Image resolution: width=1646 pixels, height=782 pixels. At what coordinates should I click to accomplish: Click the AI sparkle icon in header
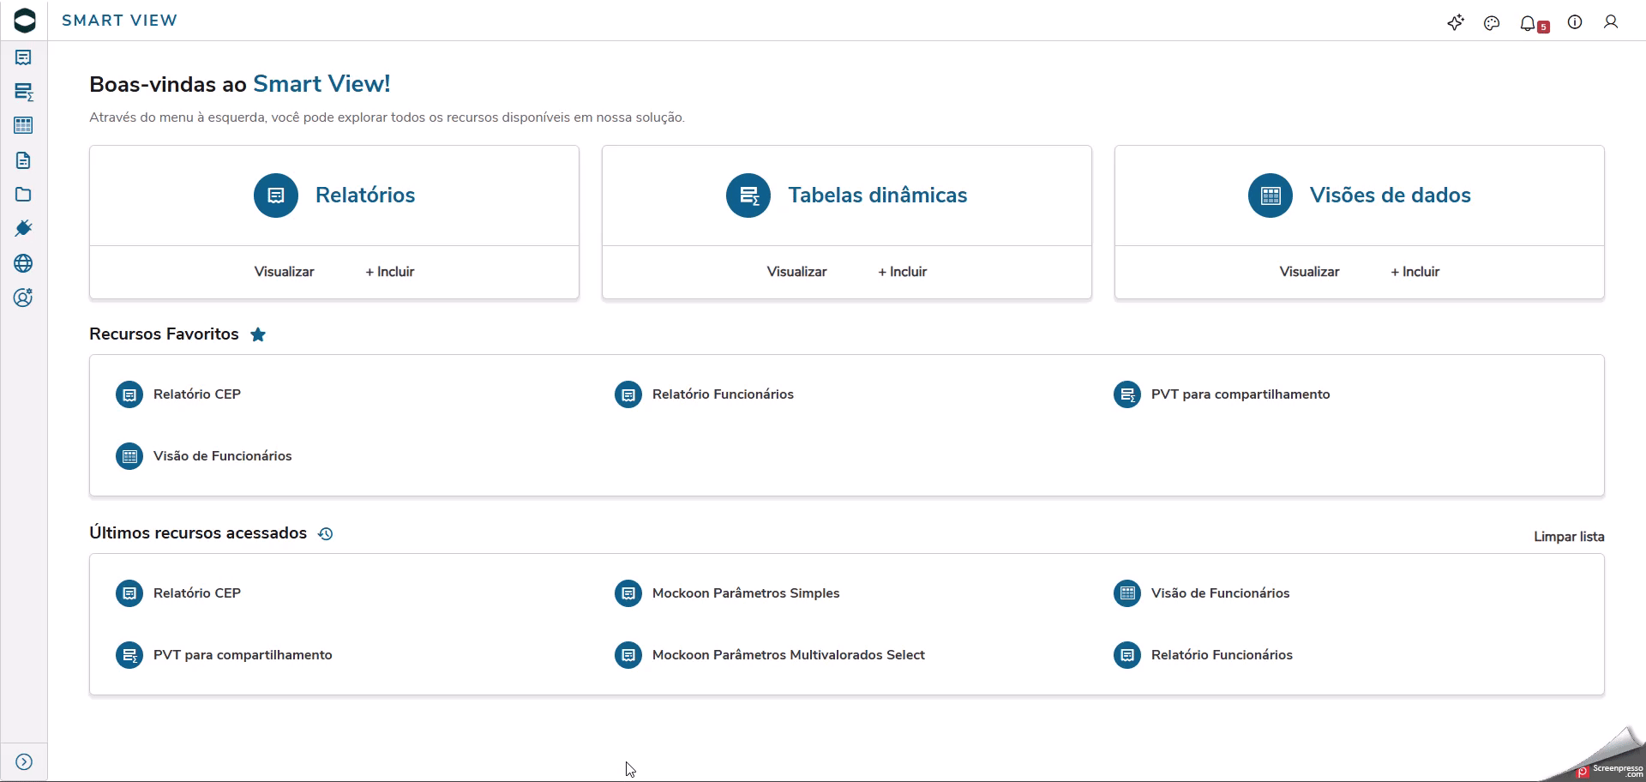(x=1456, y=23)
